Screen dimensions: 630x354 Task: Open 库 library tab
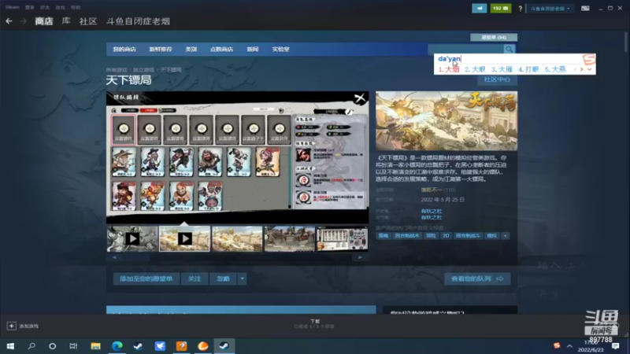click(66, 21)
